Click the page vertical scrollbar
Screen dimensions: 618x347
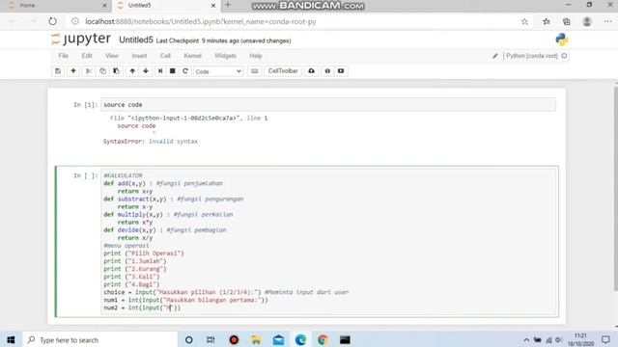(x=616, y=189)
